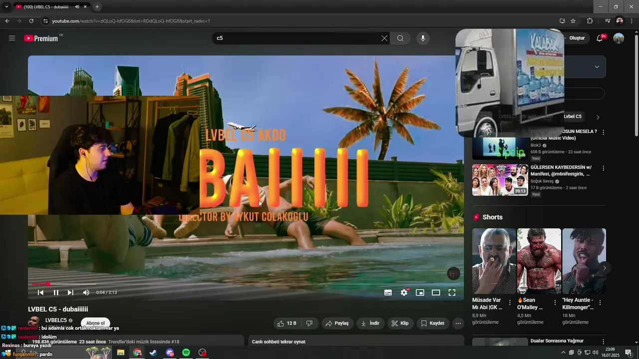The image size is (639, 359).
Task: Close the LVBEL C5 dubaiiiiii tab
Action: pyautogui.click(x=85, y=6)
